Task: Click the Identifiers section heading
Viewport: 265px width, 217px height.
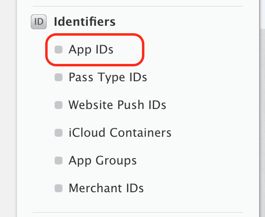Action: pyautogui.click(x=85, y=22)
